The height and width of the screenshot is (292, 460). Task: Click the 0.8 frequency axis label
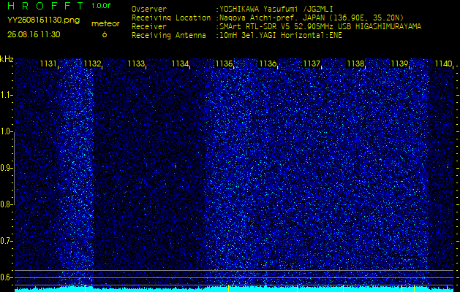(6, 204)
